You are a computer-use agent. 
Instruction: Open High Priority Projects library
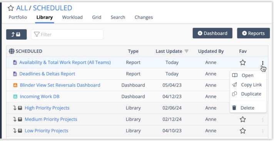click(x=47, y=108)
